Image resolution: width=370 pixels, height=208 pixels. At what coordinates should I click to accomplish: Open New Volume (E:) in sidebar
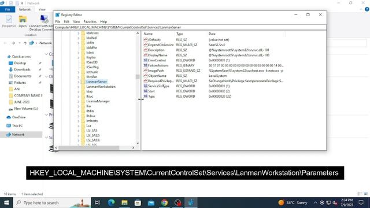click(x=25, y=109)
